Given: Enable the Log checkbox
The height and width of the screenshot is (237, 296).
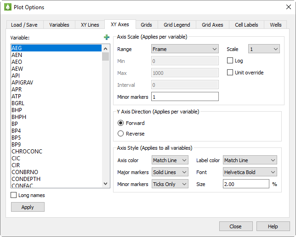Looking at the screenshot, I should [231, 61].
